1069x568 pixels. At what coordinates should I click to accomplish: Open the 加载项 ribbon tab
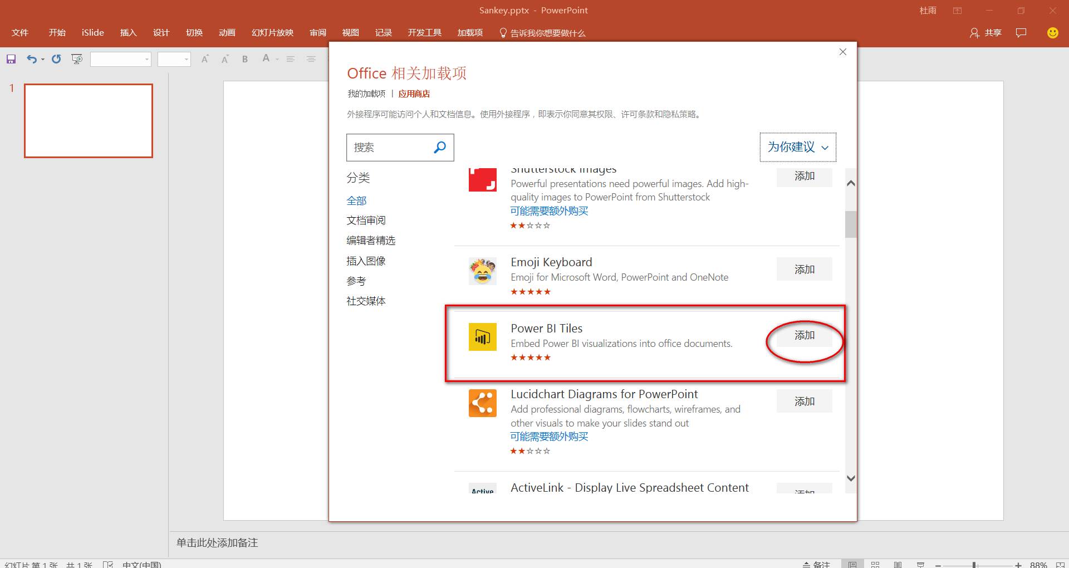470,33
